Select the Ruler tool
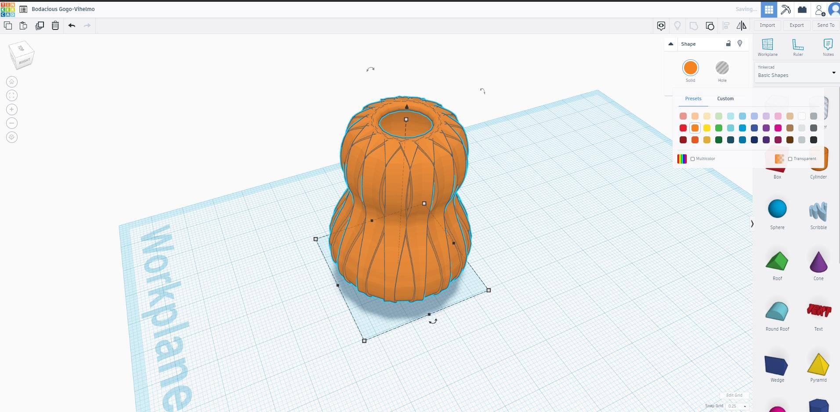 pyautogui.click(x=798, y=47)
